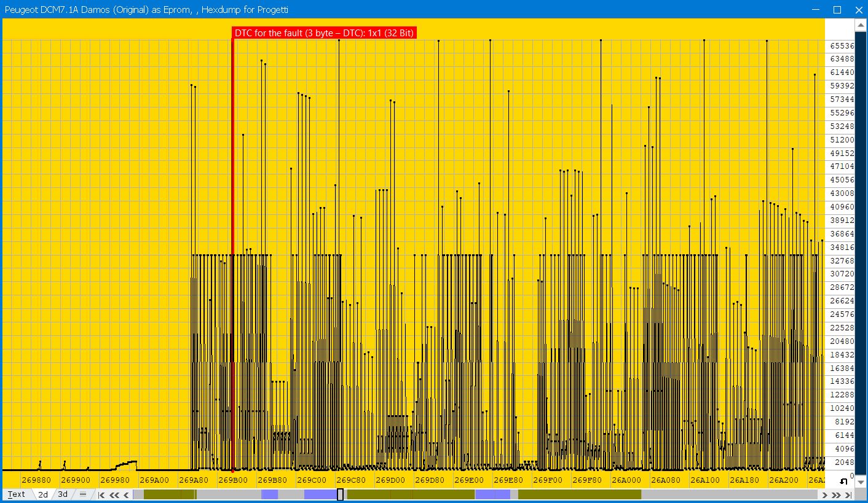Minimize the hexdump window
This screenshot has height=503, width=868.
[816, 10]
